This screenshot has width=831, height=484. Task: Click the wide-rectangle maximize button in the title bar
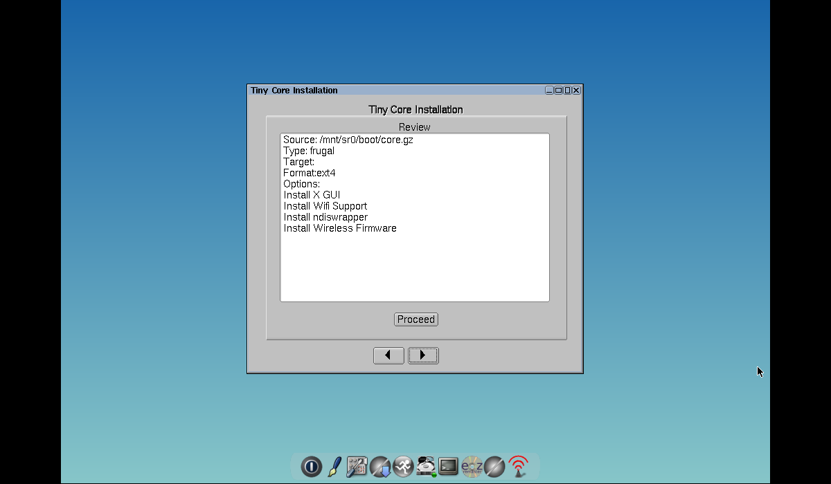click(x=558, y=91)
